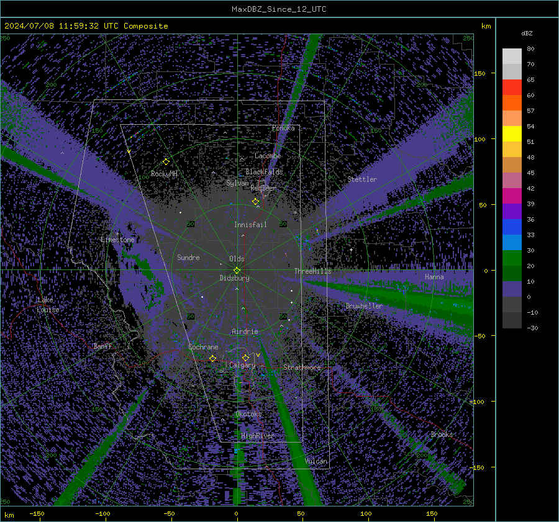
Task: Select the pink 42-45 dBZ legend swatch
Action: click(x=512, y=181)
